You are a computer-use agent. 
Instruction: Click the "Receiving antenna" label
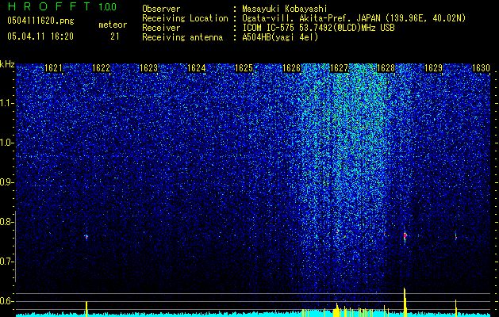(x=182, y=37)
